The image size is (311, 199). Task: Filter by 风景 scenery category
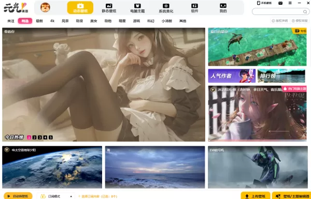click(65, 21)
